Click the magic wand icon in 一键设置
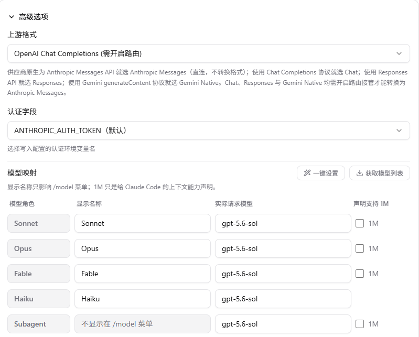This screenshot has width=419, height=337. (x=307, y=173)
